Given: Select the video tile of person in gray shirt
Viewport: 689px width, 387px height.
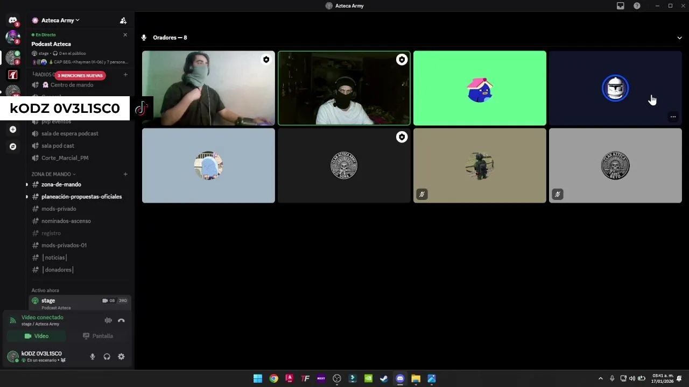Looking at the screenshot, I should click(208, 88).
